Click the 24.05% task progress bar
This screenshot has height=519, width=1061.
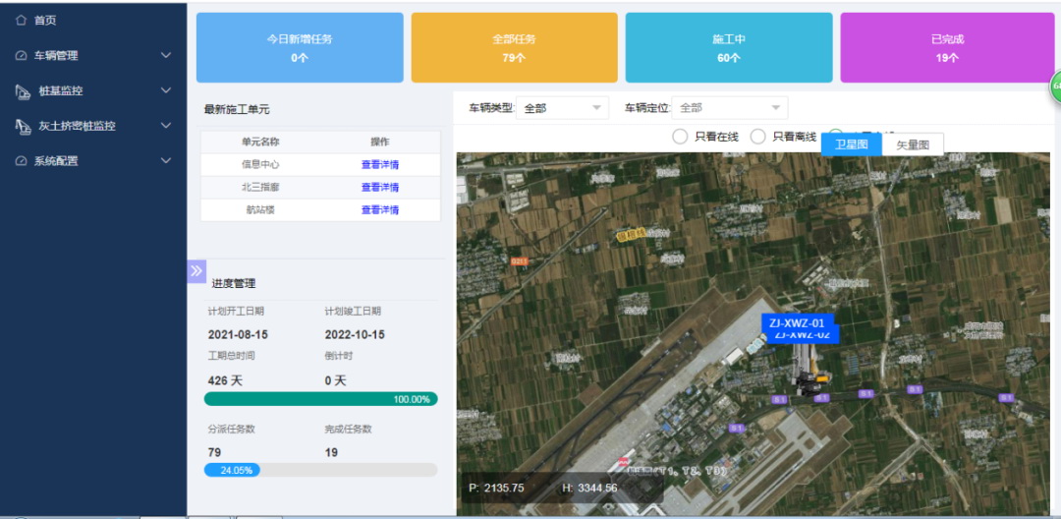pyautogui.click(x=320, y=470)
